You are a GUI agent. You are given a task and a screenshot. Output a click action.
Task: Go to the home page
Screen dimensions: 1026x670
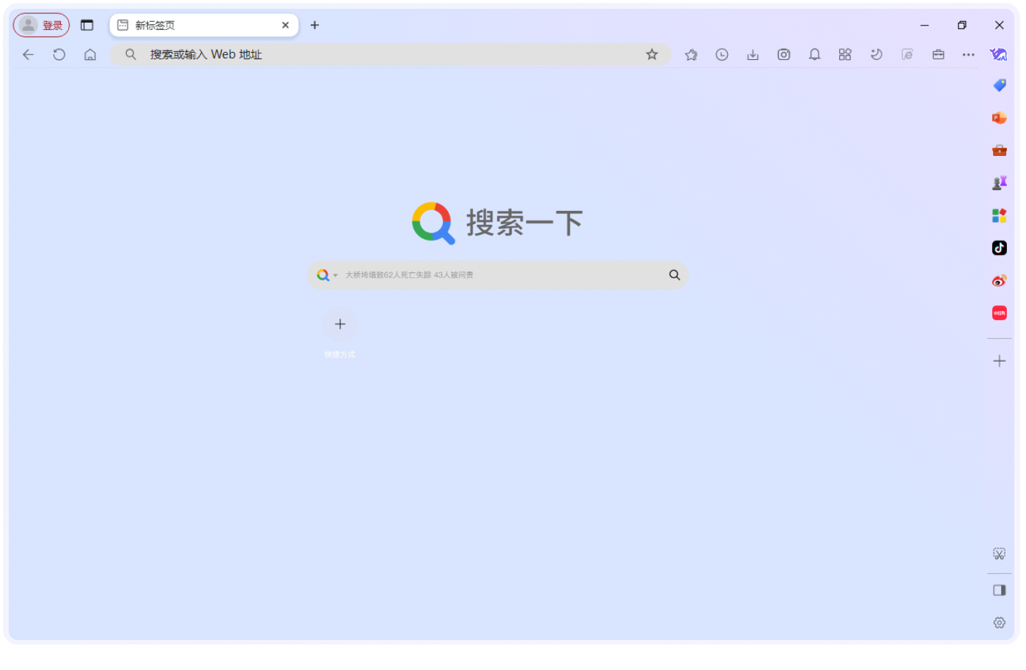click(x=90, y=54)
